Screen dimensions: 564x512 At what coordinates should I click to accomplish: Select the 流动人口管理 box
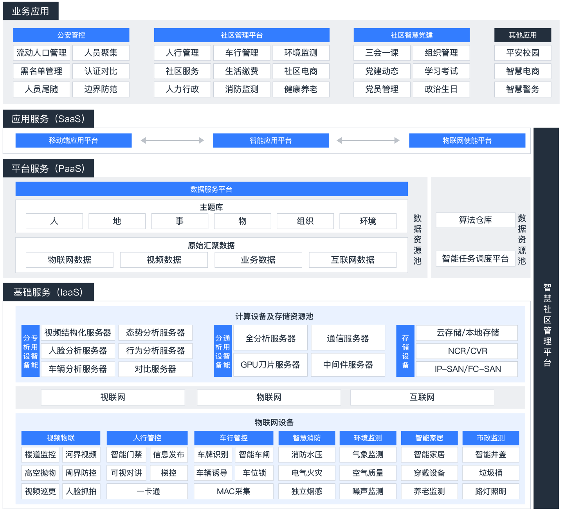tap(41, 53)
